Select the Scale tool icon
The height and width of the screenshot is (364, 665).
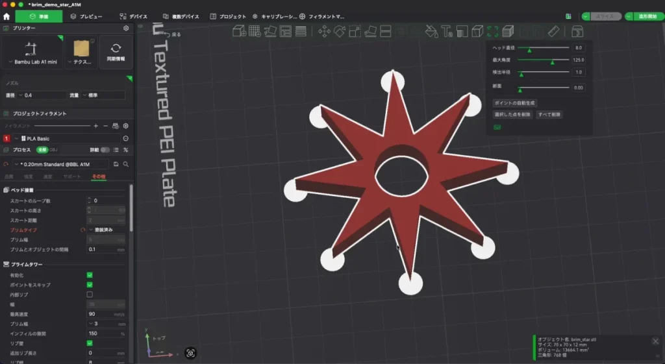pyautogui.click(x=355, y=31)
